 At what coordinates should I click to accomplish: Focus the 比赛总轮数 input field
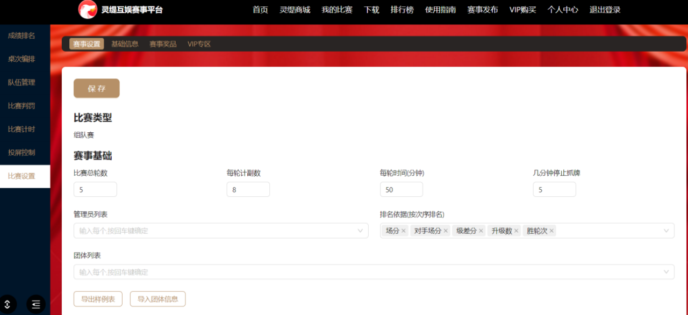[x=95, y=190]
